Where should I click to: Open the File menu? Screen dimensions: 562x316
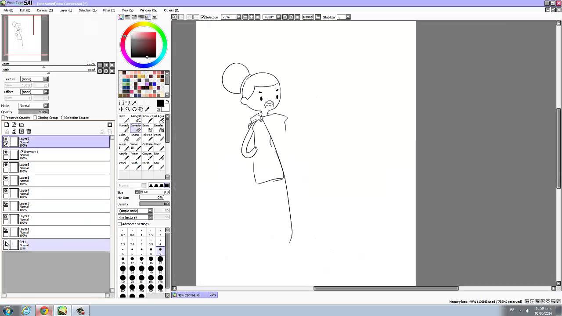pos(8,10)
